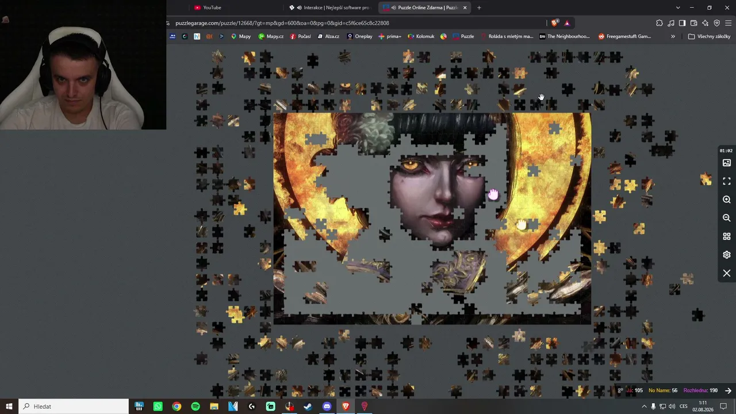736x414 pixels.
Task: Open the Roláda s mletým bookmark
Action: [x=507, y=36]
